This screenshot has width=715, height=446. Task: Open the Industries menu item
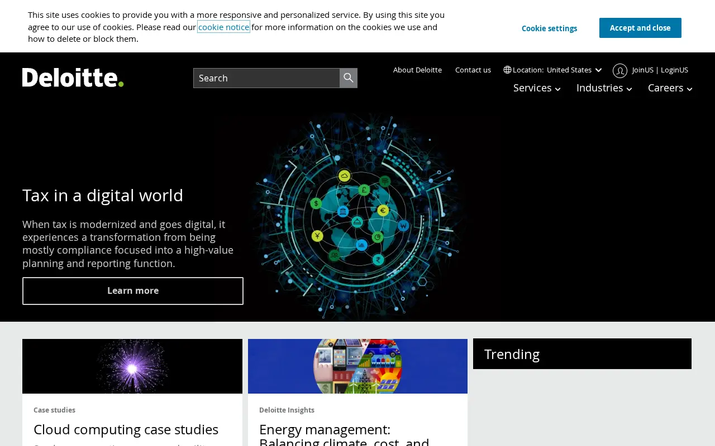pos(599,88)
